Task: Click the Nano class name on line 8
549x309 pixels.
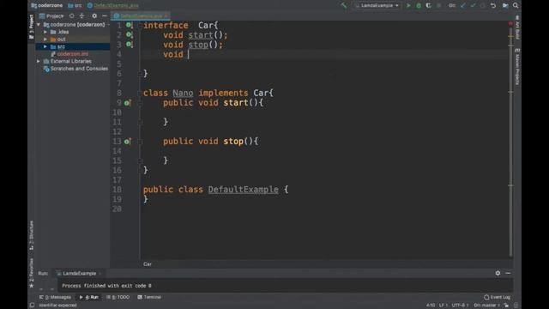Action: pyautogui.click(x=183, y=93)
